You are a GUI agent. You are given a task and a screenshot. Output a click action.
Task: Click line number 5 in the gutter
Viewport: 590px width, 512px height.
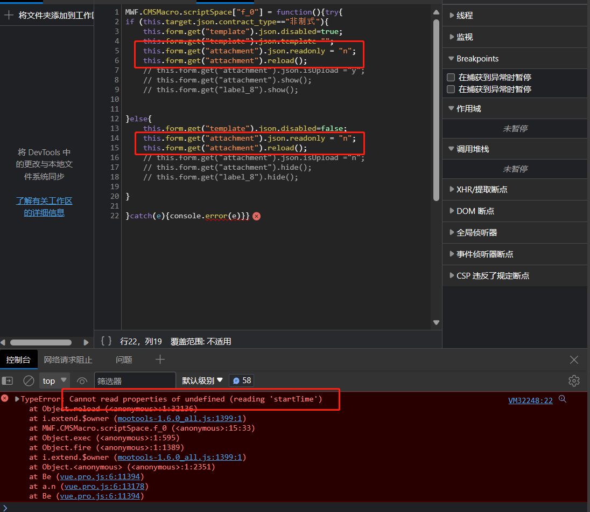(x=117, y=51)
